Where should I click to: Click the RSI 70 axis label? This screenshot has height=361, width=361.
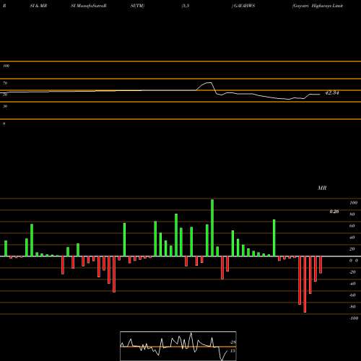coord(5,83)
